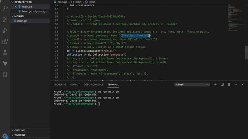The image size is (248, 139).
Task: Open the Source Control view
Action: point(5,19)
